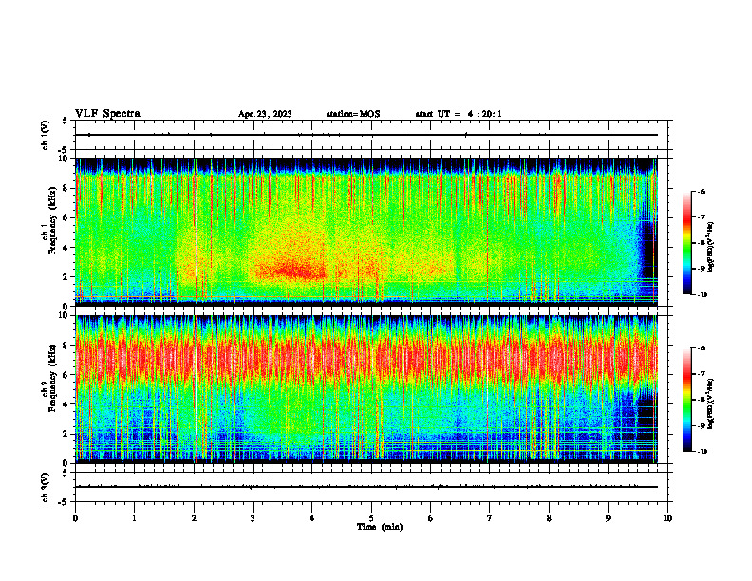The width and height of the screenshot is (752, 581).
Task: Select ch.1 "Frequency (kHz)" axis label
Action: click(x=52, y=220)
